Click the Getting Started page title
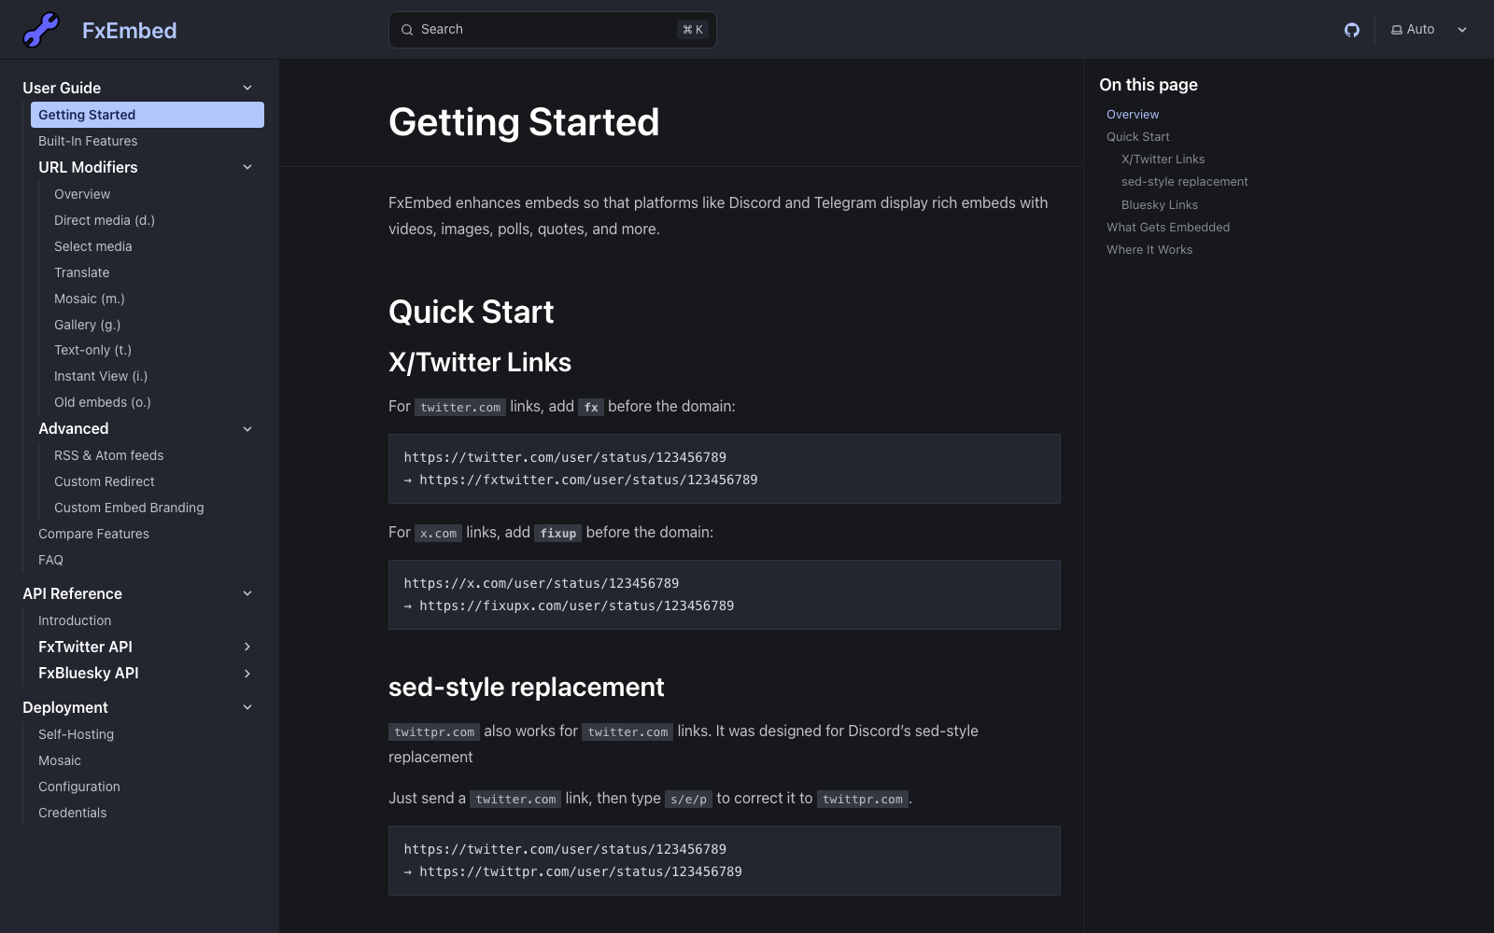This screenshot has height=933, width=1494. [x=524, y=122]
